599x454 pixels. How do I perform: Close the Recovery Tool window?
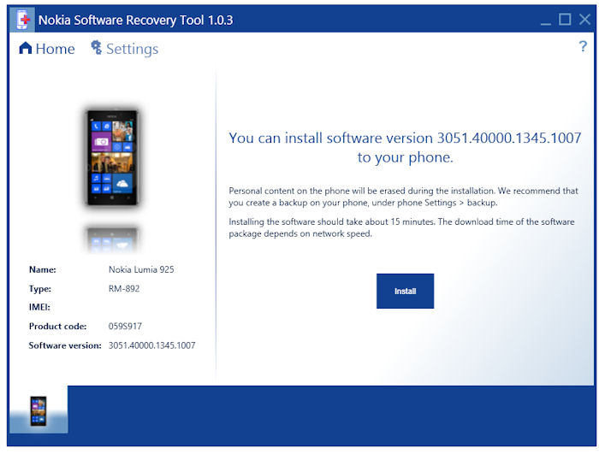[584, 19]
